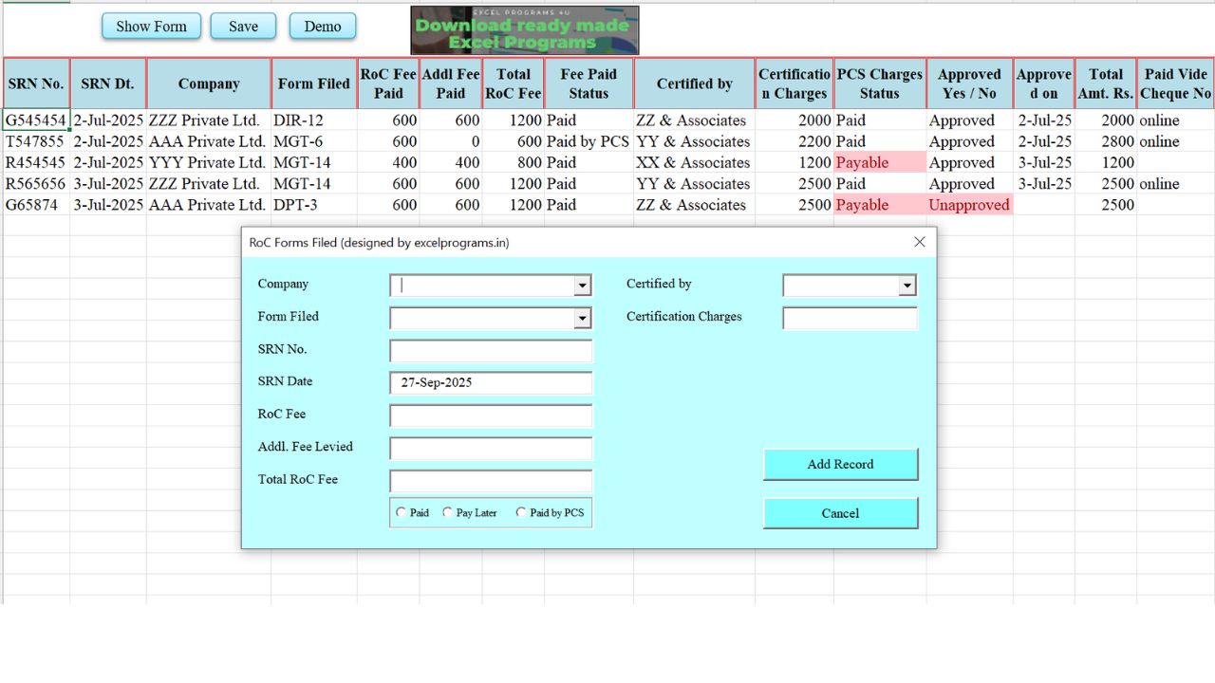Select the 2800 total amount cell

click(1106, 141)
